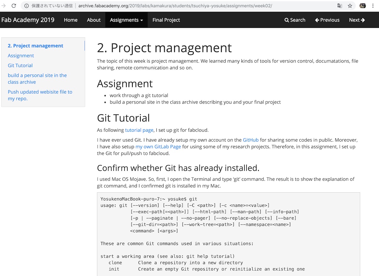Bookmark this page with the star icon
379x276 pixels.
coord(350,6)
